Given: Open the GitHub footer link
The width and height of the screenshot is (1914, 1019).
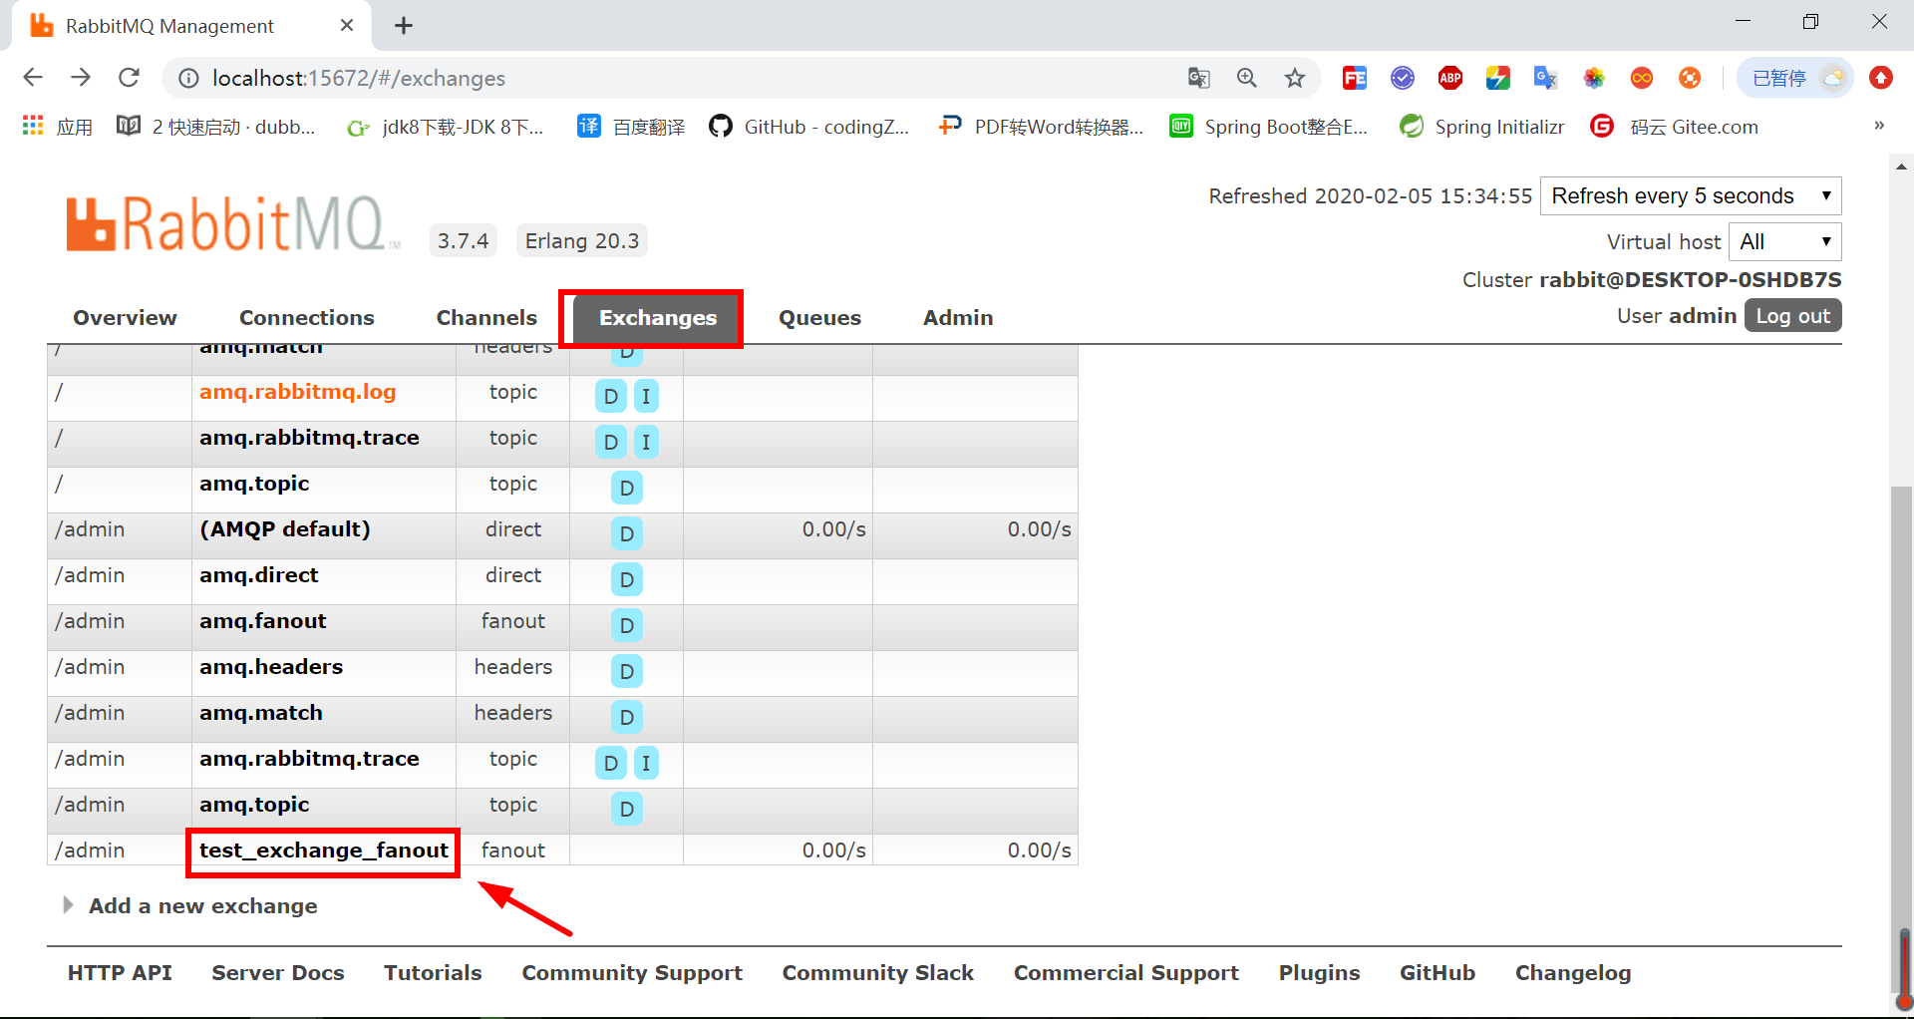Looking at the screenshot, I should [1436, 973].
